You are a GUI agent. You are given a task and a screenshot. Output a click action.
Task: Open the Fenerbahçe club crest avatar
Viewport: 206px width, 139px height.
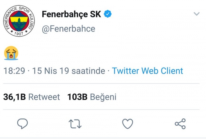[18, 21]
